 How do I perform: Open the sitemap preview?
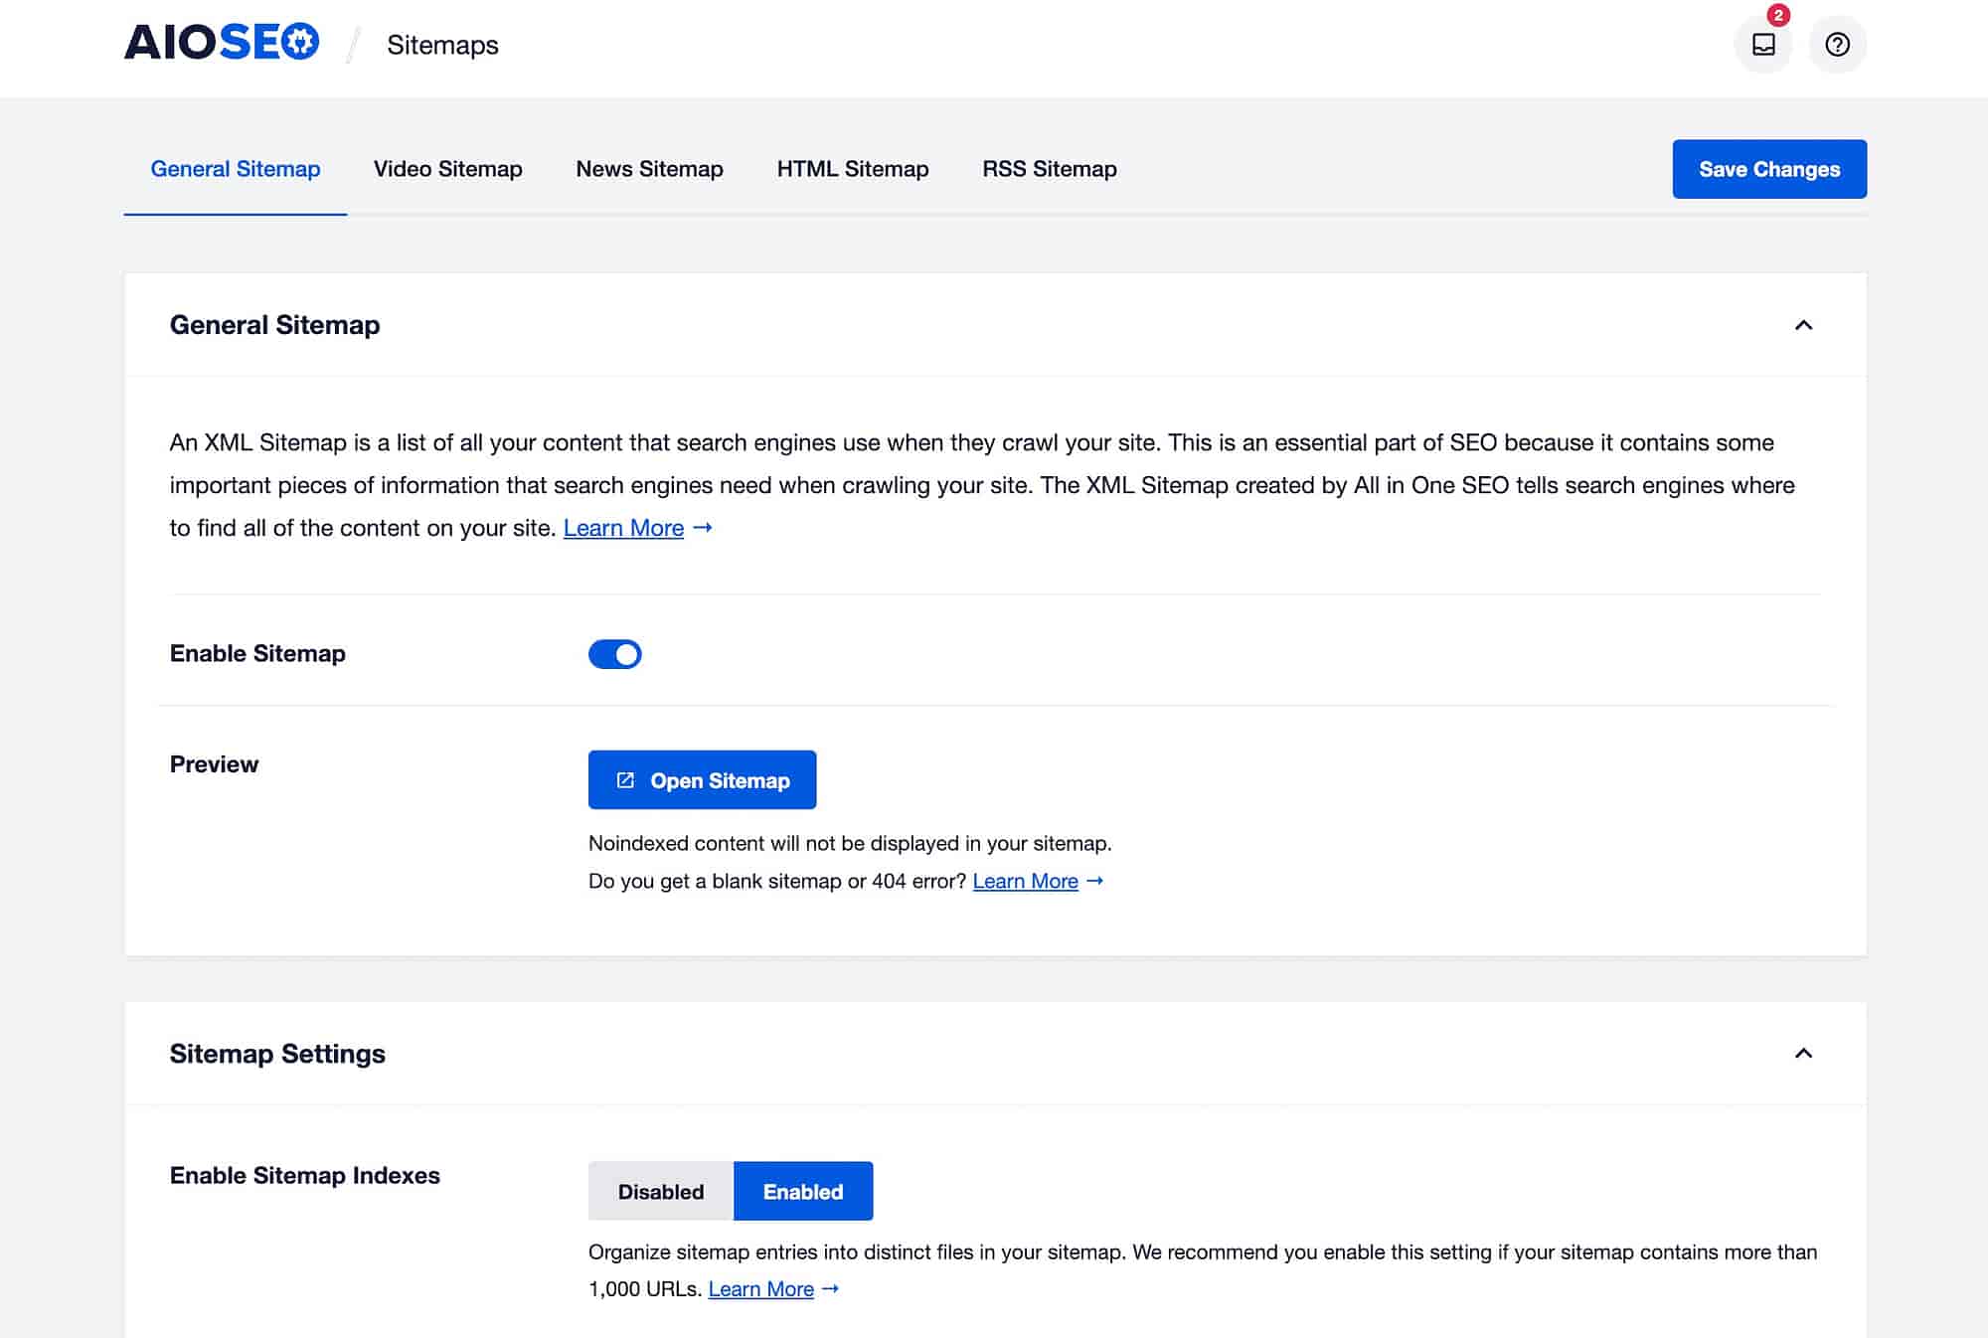(x=702, y=778)
